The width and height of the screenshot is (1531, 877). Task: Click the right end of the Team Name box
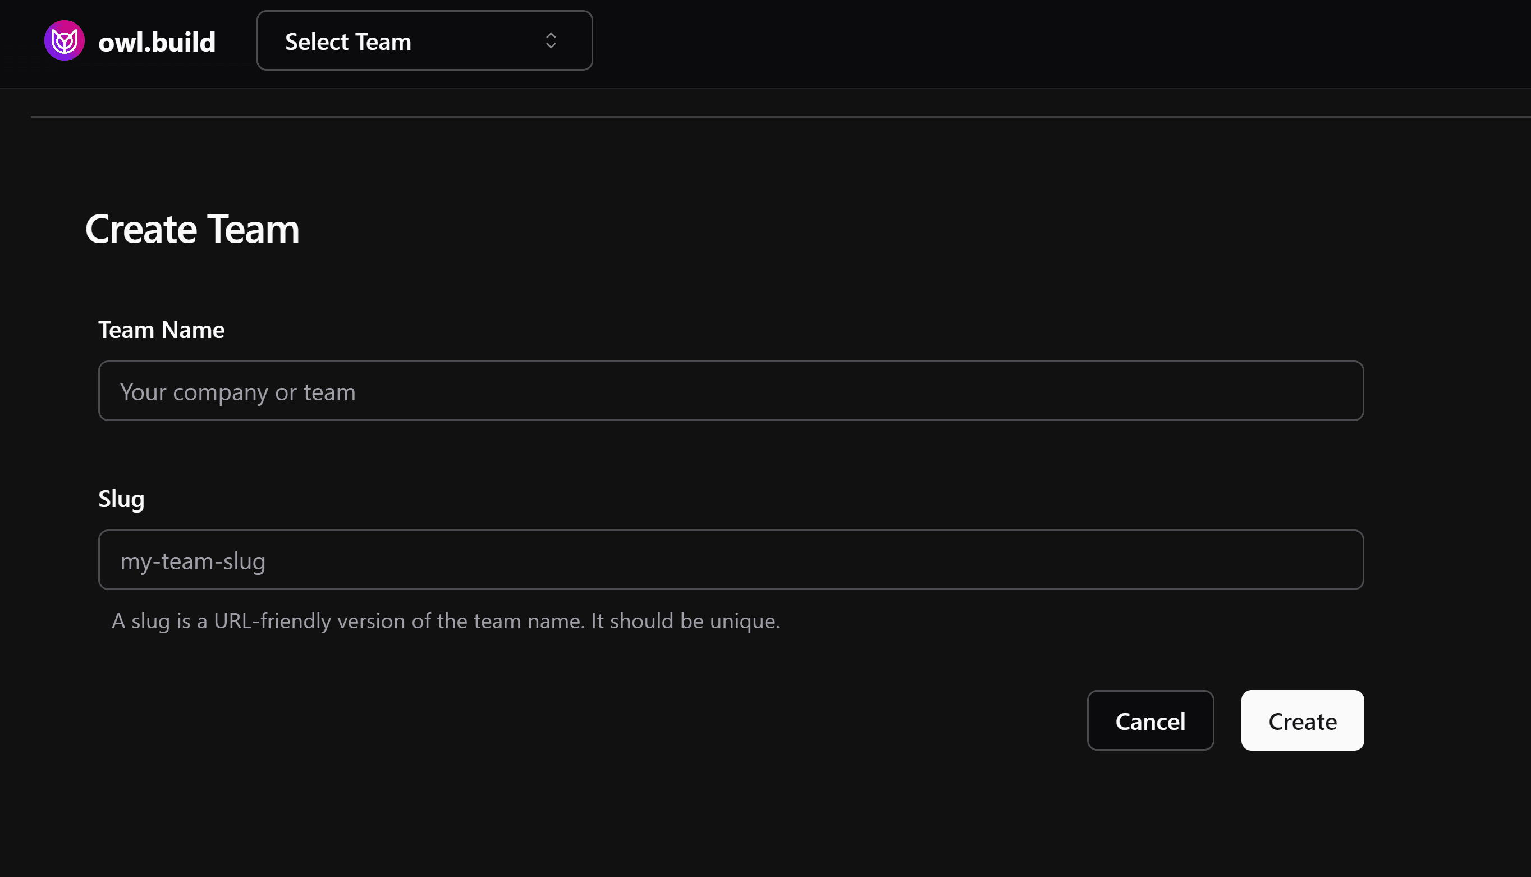(1324, 391)
